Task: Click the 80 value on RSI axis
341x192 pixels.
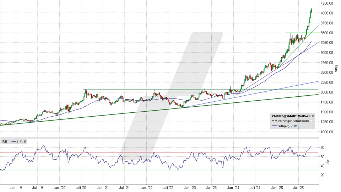Action: (x=323, y=147)
